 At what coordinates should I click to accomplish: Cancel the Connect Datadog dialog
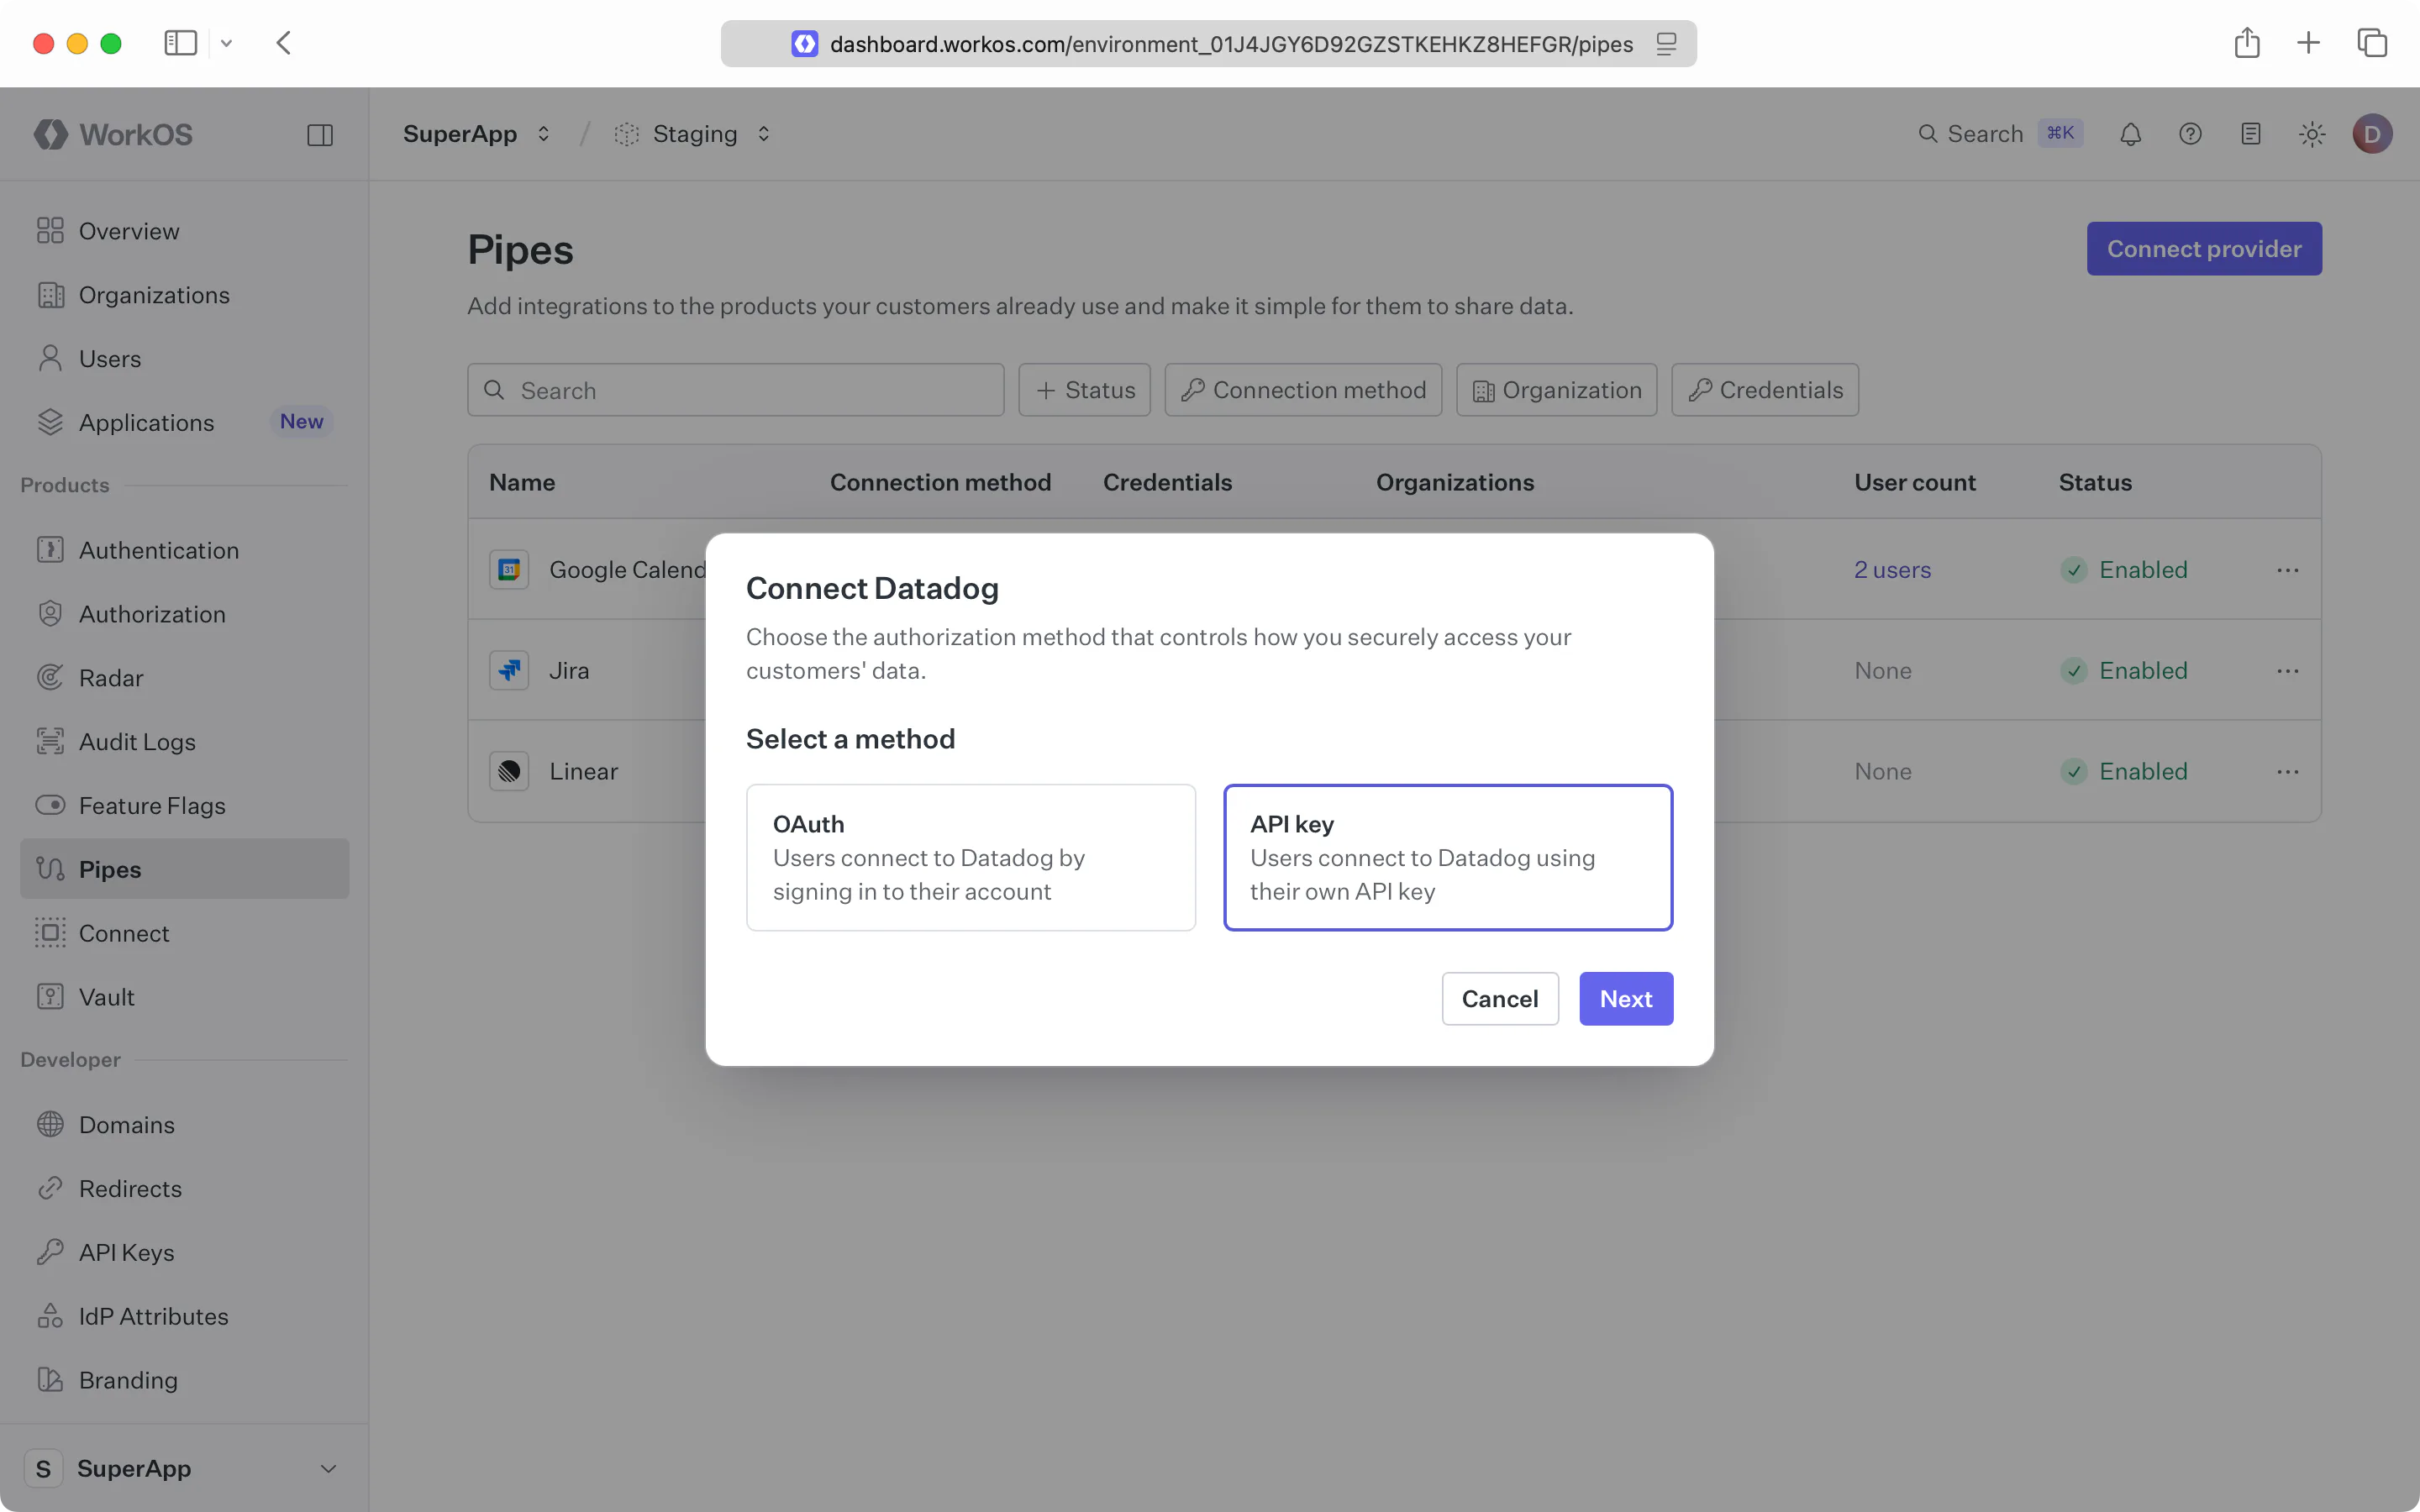1500,998
